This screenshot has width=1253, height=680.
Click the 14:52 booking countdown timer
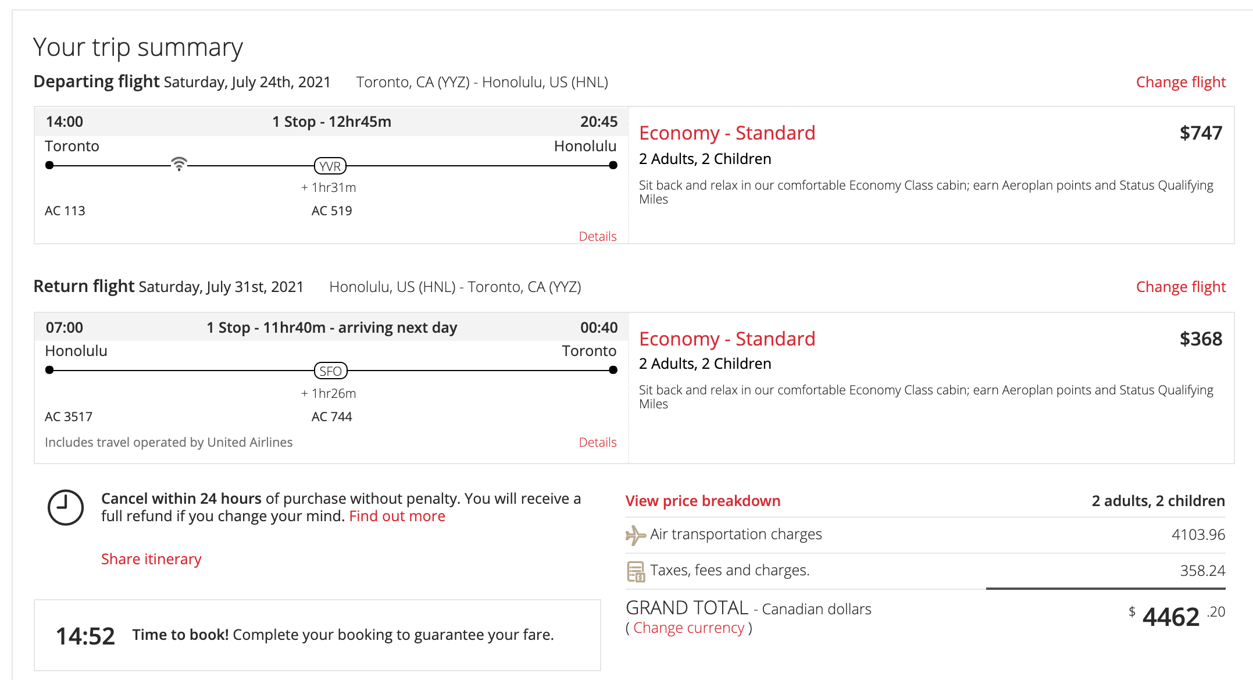[x=85, y=636]
